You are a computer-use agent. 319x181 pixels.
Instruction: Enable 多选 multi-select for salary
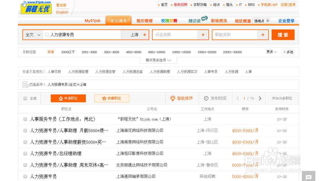pyautogui.click(x=288, y=52)
